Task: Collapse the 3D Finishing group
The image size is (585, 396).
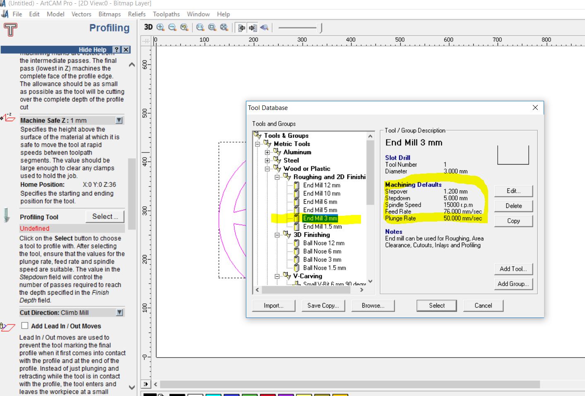Action: tap(277, 235)
